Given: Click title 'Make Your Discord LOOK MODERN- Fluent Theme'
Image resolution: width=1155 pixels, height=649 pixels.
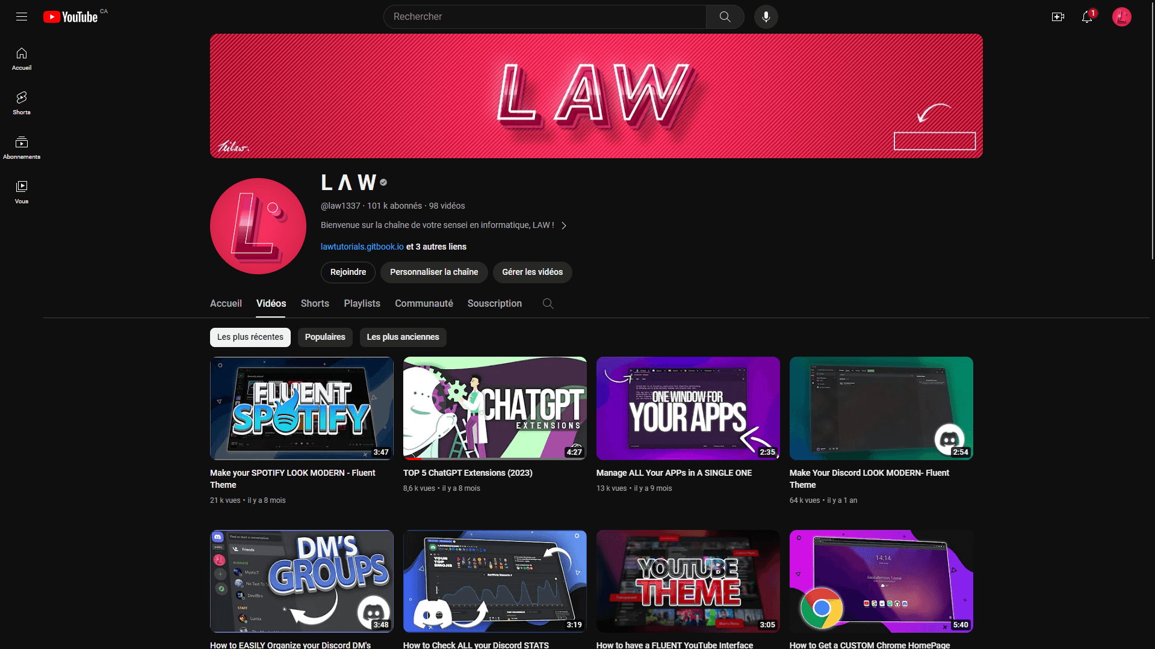Looking at the screenshot, I should 869,479.
